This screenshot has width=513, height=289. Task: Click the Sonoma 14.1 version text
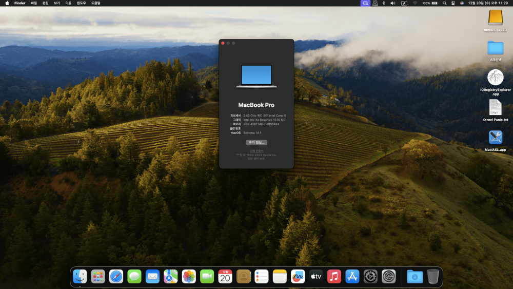tap(252, 133)
